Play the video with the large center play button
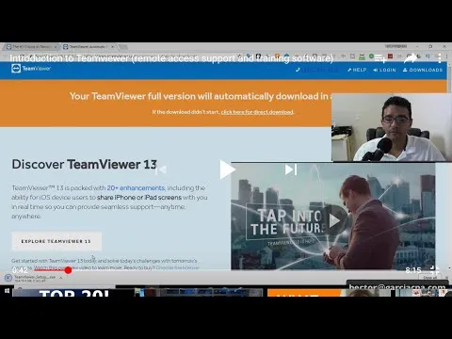The height and width of the screenshot is (339, 452). (227, 169)
